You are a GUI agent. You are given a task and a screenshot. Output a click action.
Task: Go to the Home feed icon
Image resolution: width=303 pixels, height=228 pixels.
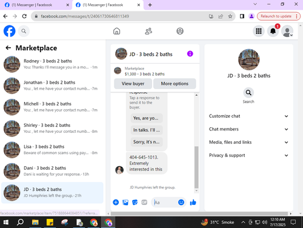click(x=116, y=31)
